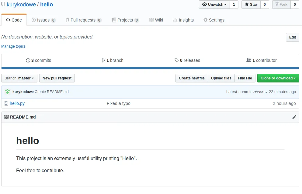Click Create new file

[x=192, y=78]
